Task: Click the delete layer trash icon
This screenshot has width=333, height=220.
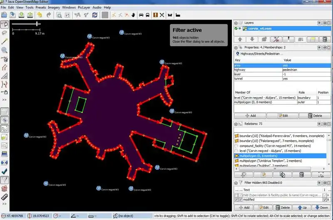Action: tap(325, 39)
